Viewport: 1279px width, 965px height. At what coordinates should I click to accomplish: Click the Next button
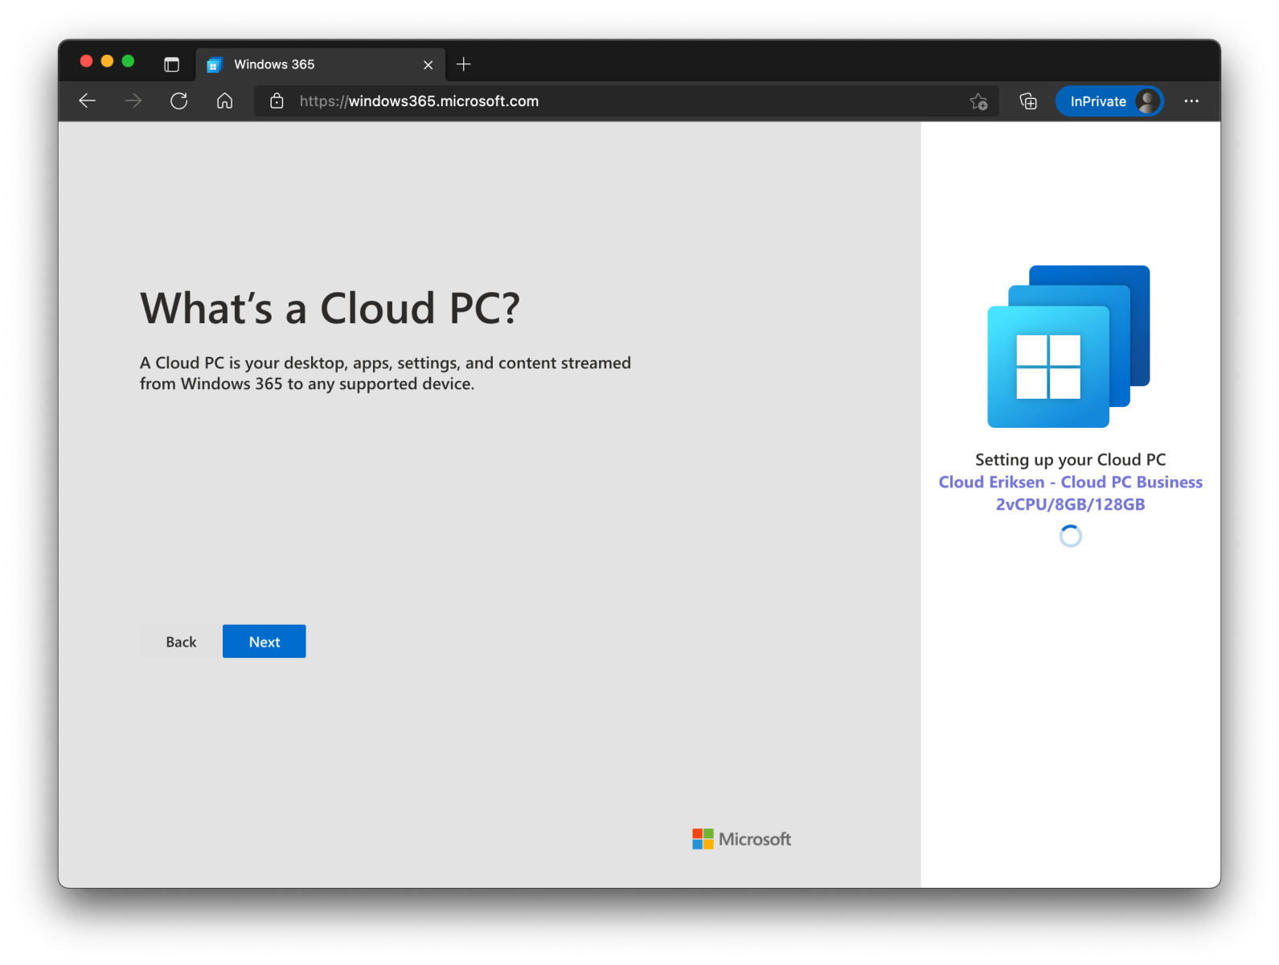[264, 642]
